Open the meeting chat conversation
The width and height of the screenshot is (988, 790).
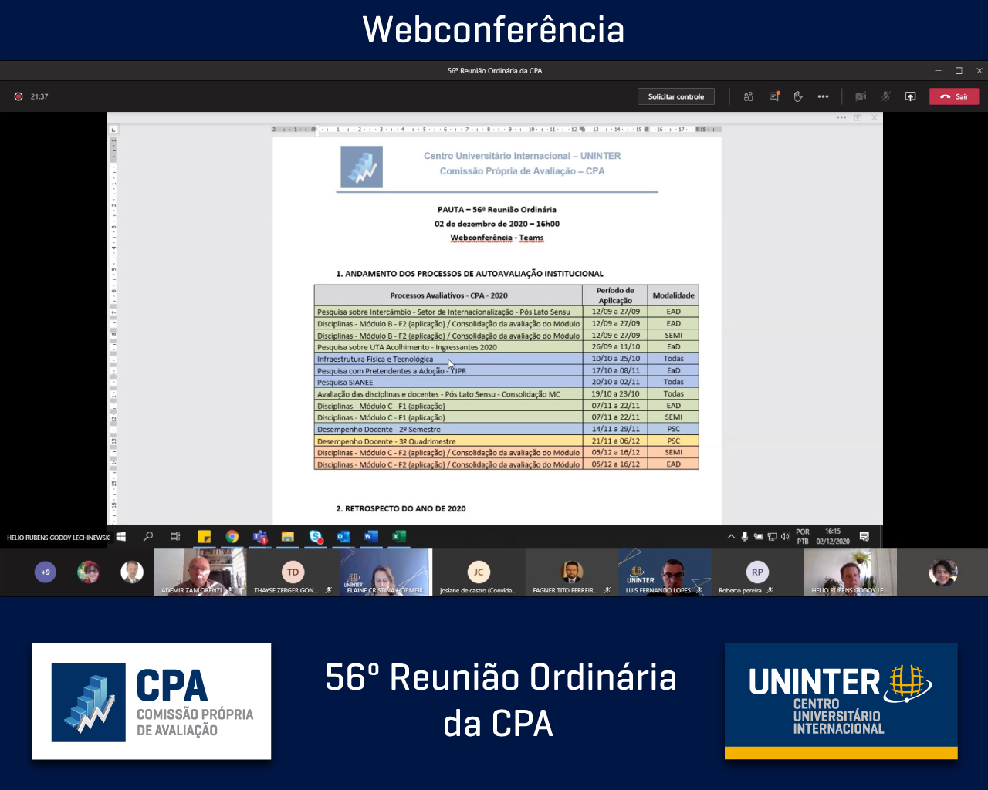pyautogui.click(x=773, y=96)
